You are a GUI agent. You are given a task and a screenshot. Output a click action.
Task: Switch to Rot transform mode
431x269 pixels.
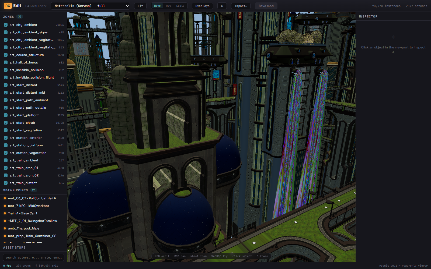[x=168, y=6]
